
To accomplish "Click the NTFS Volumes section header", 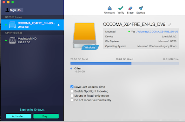I will [14, 17].
